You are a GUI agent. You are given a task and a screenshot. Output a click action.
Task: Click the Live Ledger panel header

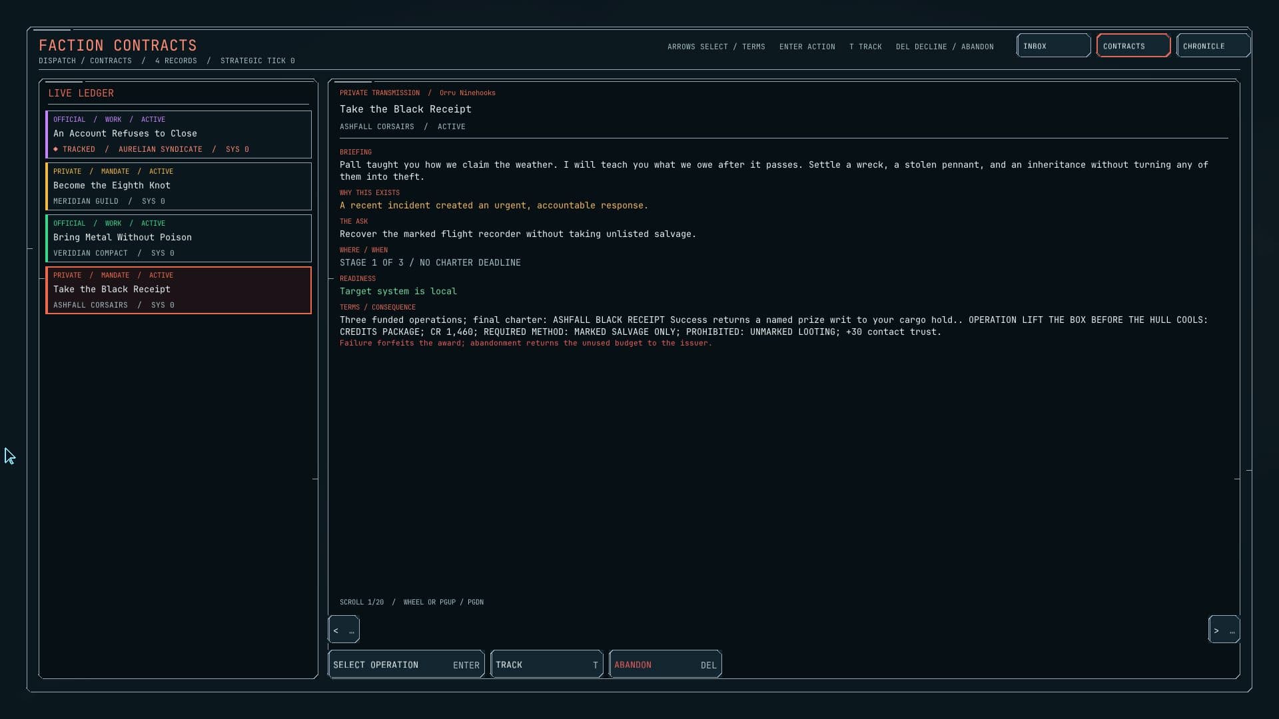pyautogui.click(x=81, y=93)
